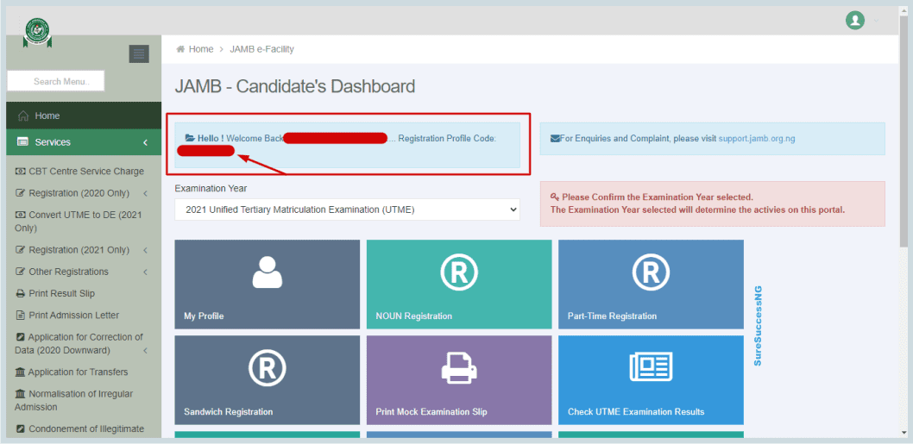Viewport: 913px width, 444px height.
Task: Click the printer icon beside Print Result Slip
Action: [x=21, y=293]
